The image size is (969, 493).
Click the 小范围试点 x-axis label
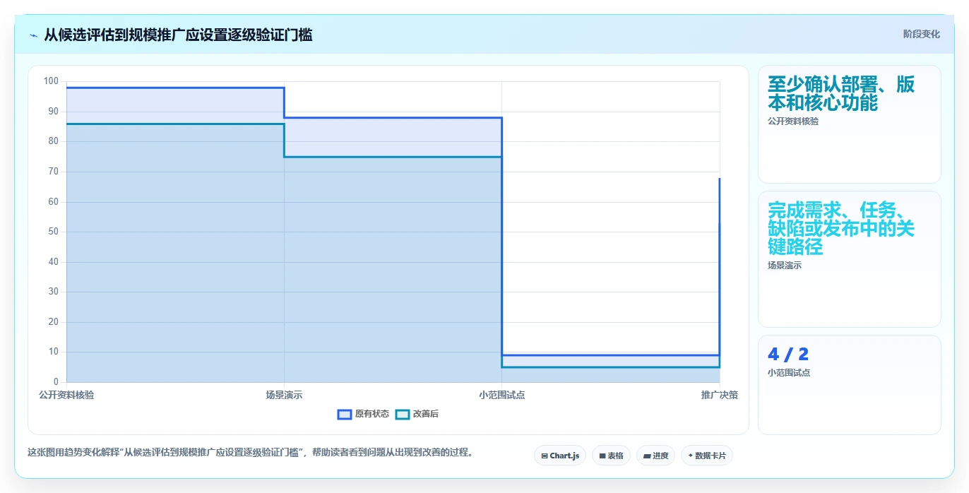[501, 395]
